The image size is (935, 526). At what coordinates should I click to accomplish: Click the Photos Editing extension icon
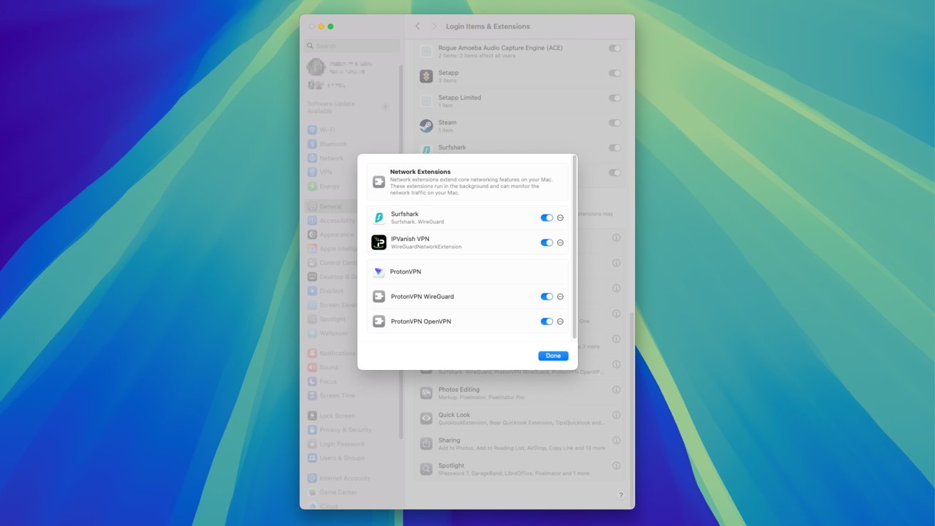click(x=426, y=393)
